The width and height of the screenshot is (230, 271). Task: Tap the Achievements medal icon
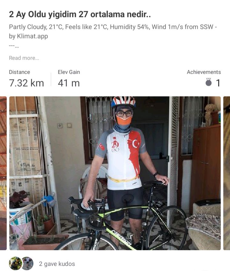[209, 82]
